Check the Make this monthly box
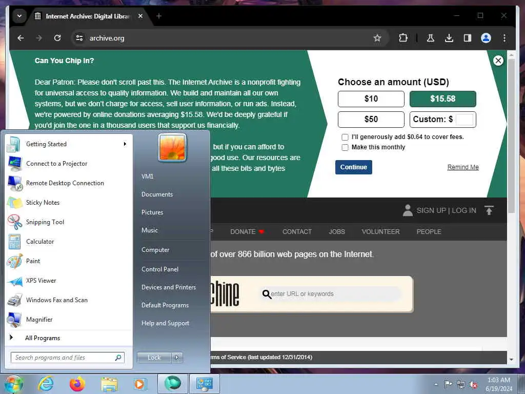Viewport: 525px width, 394px height. tap(345, 147)
